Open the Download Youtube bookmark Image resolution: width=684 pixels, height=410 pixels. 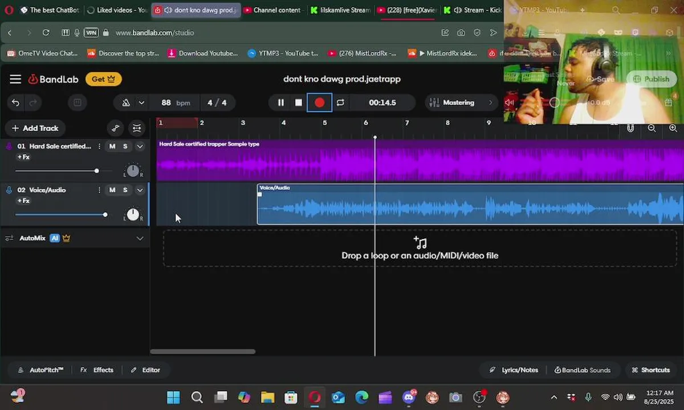coord(203,54)
